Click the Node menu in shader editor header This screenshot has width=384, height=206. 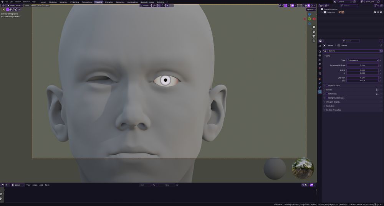[47, 185]
